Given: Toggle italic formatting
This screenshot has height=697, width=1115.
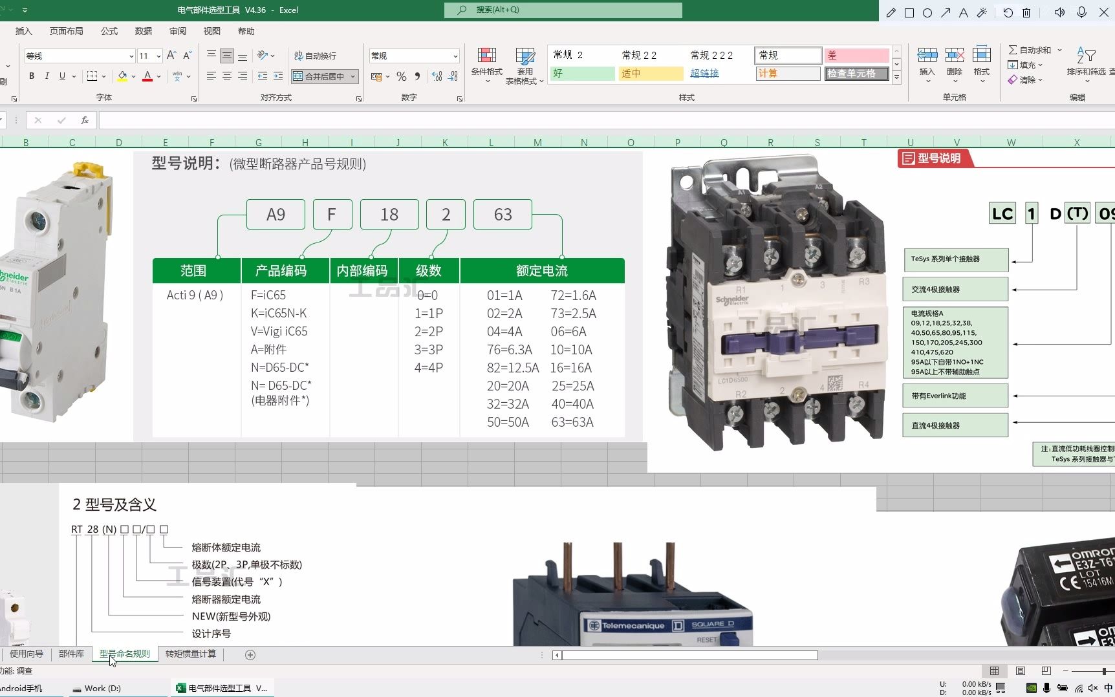Looking at the screenshot, I should (x=47, y=76).
